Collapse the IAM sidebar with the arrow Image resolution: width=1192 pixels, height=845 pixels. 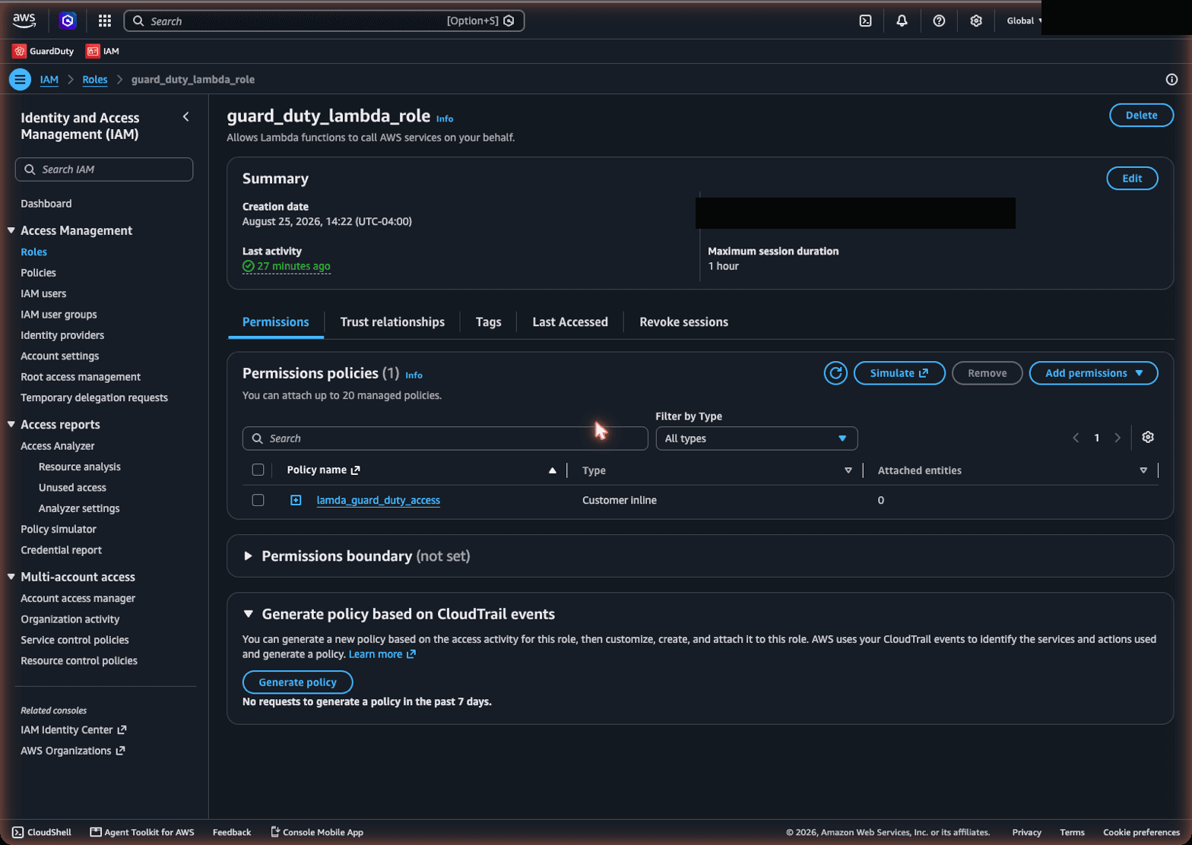click(186, 116)
